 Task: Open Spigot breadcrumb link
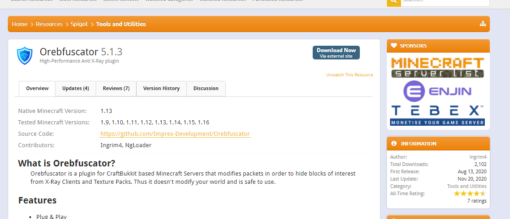79,24
